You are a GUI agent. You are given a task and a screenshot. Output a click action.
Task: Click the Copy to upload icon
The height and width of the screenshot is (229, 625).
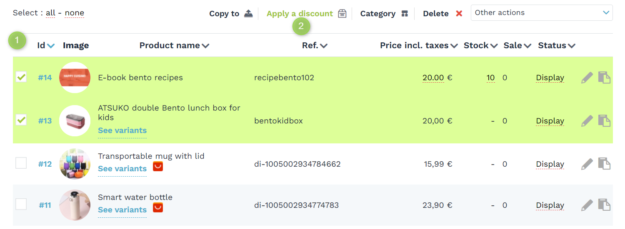[248, 13]
